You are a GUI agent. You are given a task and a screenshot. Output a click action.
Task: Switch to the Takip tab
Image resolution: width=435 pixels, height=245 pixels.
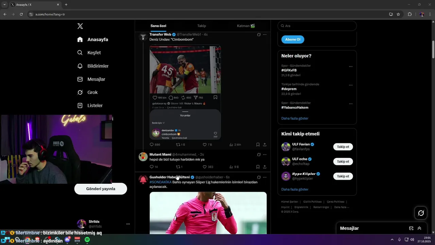(x=202, y=26)
